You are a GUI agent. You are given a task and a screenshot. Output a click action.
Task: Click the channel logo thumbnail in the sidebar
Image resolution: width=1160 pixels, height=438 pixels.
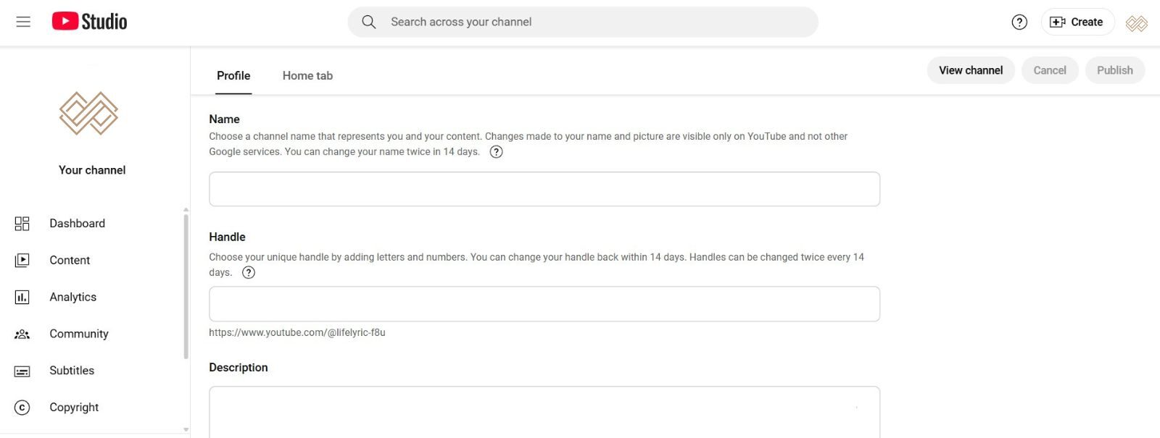click(x=89, y=114)
